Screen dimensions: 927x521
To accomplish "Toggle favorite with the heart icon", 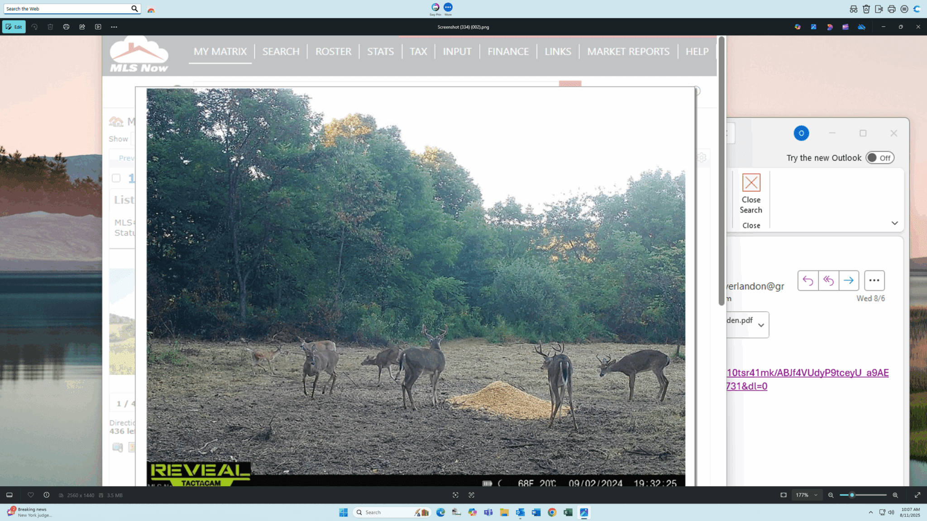I will (x=31, y=495).
